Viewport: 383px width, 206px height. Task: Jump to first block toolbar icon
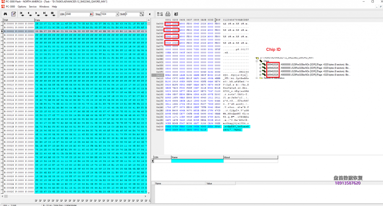(x=22, y=14)
